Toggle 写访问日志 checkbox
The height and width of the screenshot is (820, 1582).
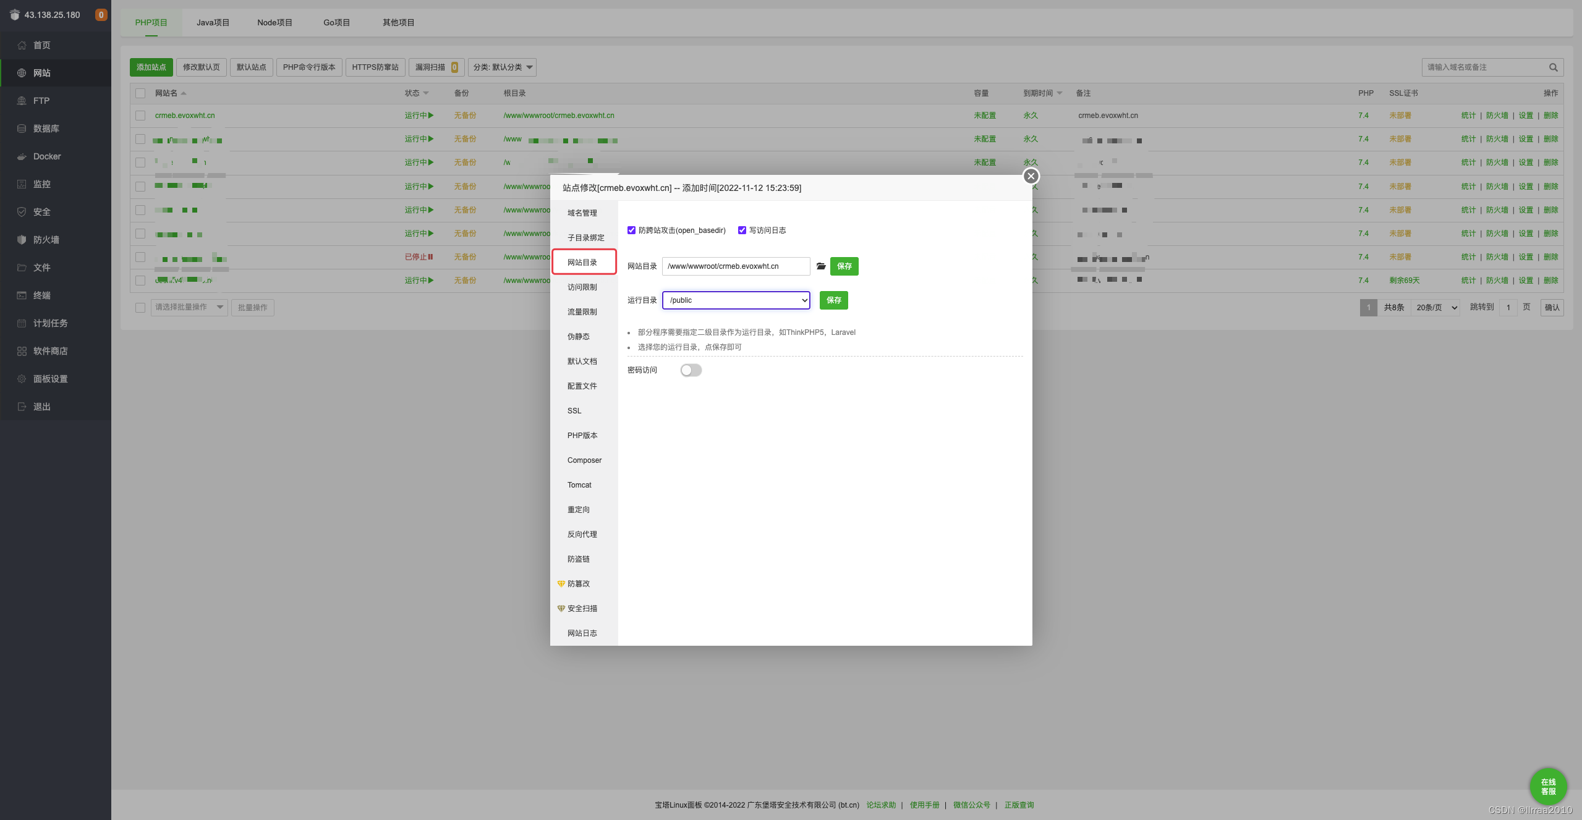coord(742,230)
